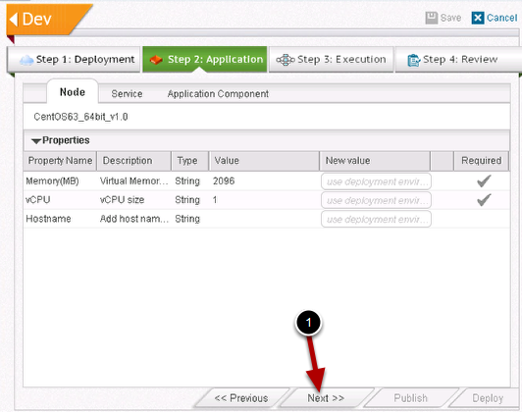Click the Hostname new value field
The height and width of the screenshot is (412, 522).
[376, 220]
